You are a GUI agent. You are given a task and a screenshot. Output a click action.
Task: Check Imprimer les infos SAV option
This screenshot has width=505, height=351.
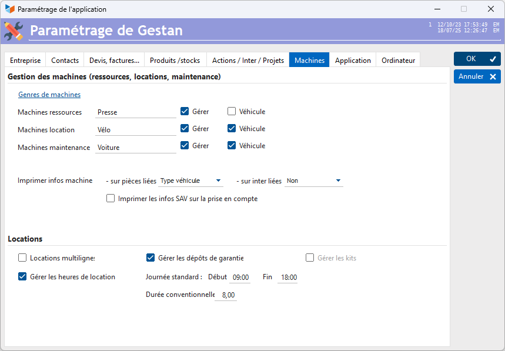(x=111, y=199)
